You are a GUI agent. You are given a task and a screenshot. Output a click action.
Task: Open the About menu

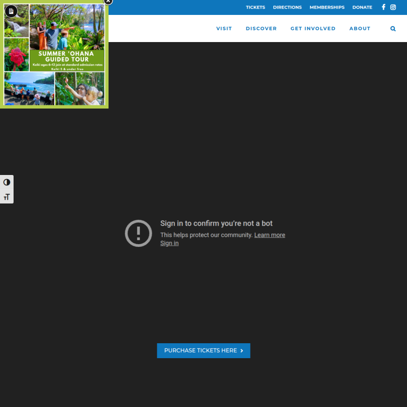(360, 28)
